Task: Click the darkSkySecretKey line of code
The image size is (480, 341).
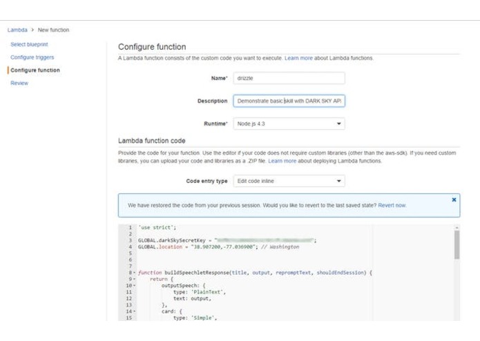Action: pos(227,240)
